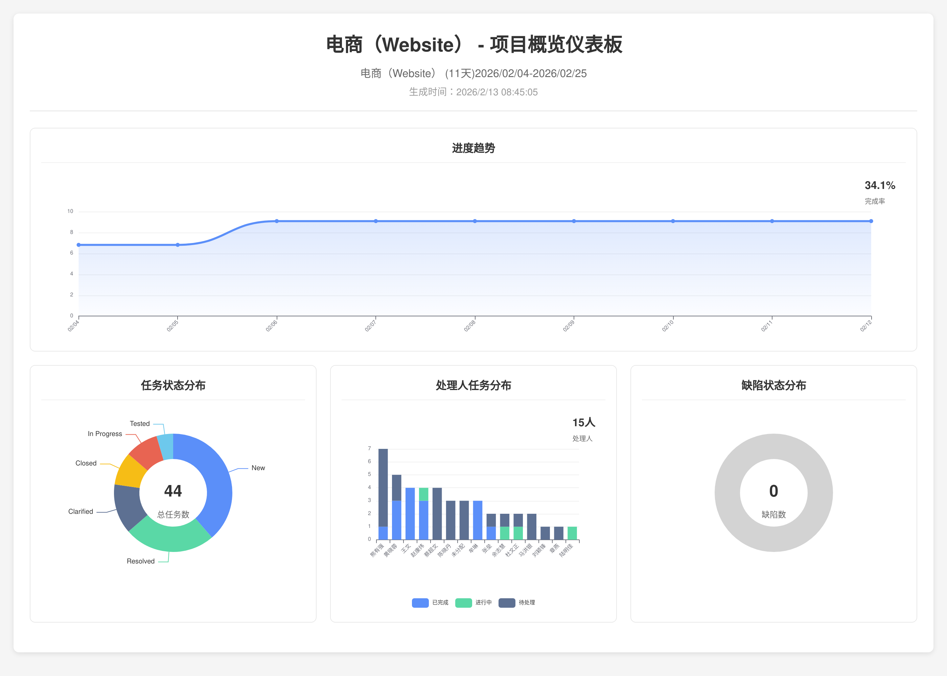Click the 02/06 data point on trend line
Viewport: 947px width, 676px height.
pyautogui.click(x=277, y=221)
